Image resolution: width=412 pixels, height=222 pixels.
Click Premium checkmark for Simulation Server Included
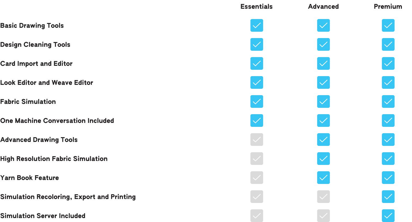coord(388,216)
